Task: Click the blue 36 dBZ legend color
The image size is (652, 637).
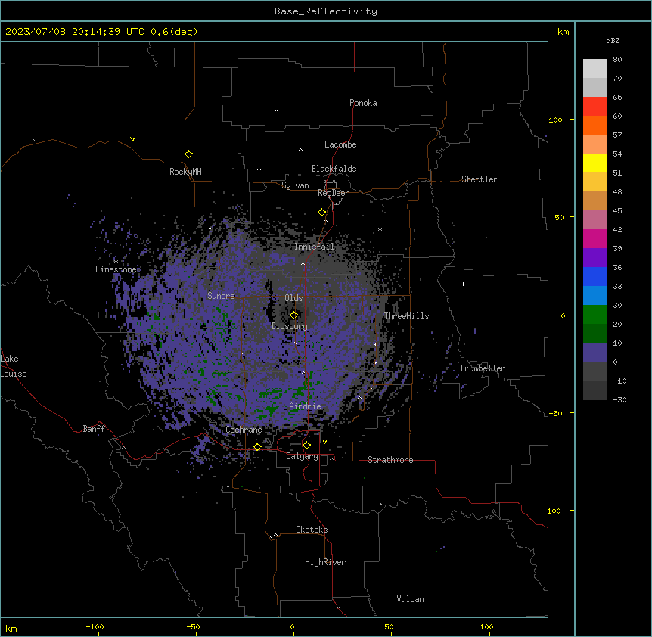Action: [595, 276]
